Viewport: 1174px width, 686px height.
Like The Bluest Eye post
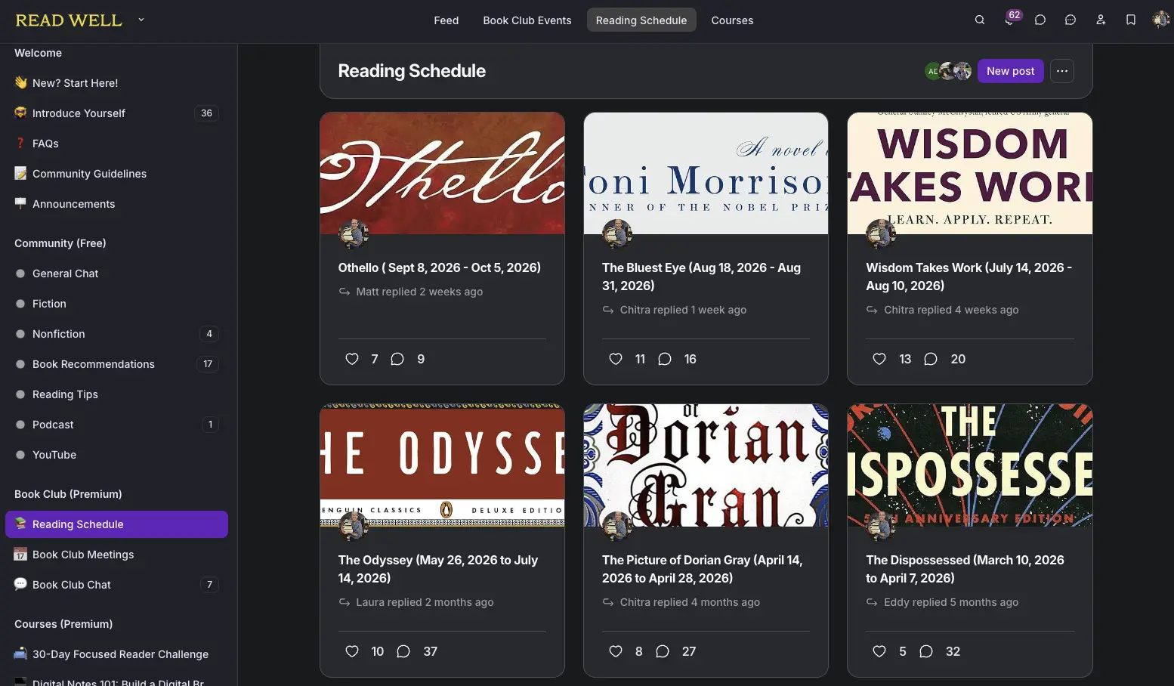pyautogui.click(x=616, y=359)
